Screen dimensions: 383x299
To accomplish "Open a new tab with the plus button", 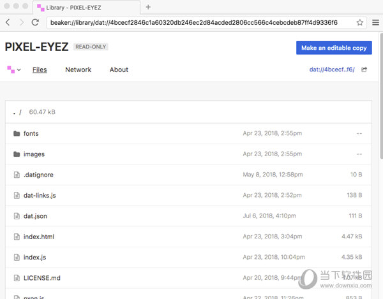I will click(148, 7).
